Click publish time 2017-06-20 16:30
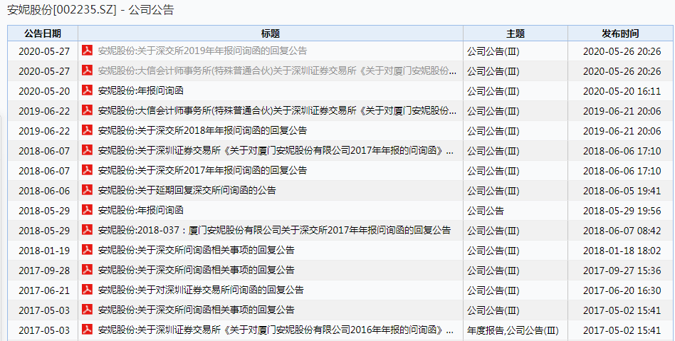Viewport: 675px width, 341px height. point(622,290)
